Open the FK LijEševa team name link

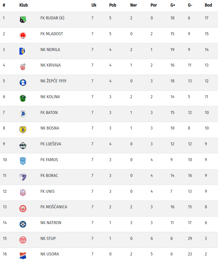51,144
